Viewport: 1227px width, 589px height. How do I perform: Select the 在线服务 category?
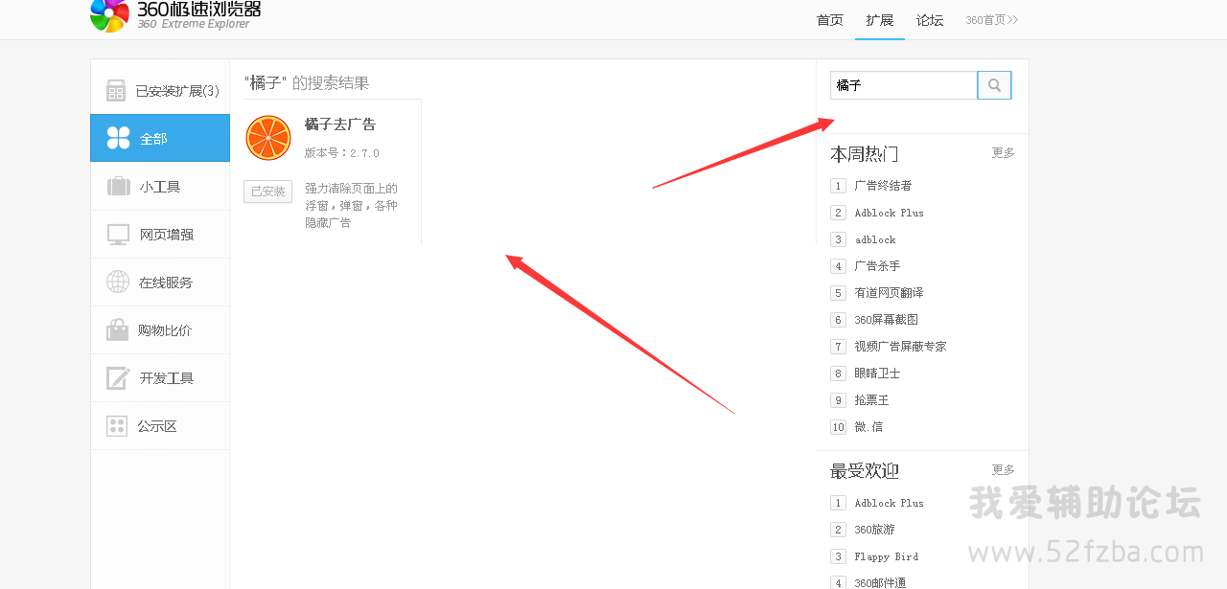pyautogui.click(x=160, y=283)
